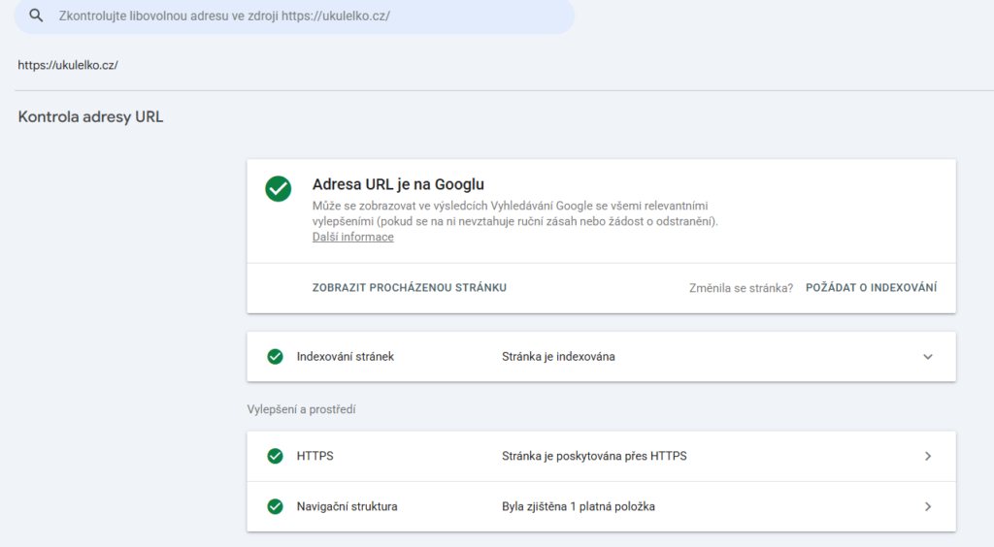Click the "Změnila se stránka?" text
The width and height of the screenshot is (994, 547).
tap(741, 288)
